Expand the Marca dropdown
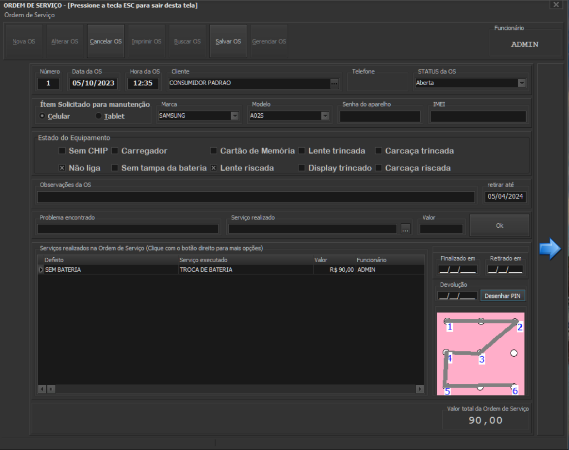 click(234, 116)
